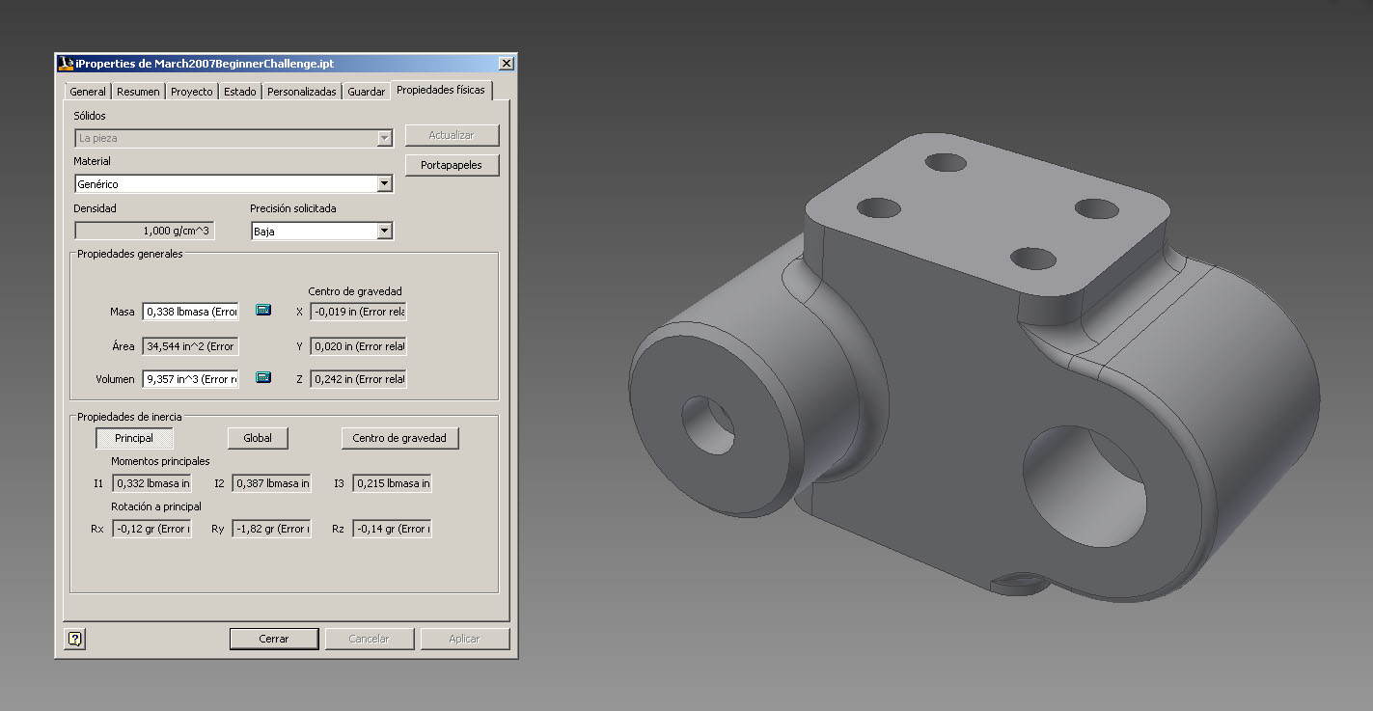The image size is (1373, 711).
Task: Open the Resumen tab
Action: coord(138,92)
